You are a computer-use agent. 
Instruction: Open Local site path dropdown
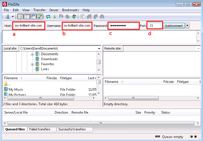point(99,49)
